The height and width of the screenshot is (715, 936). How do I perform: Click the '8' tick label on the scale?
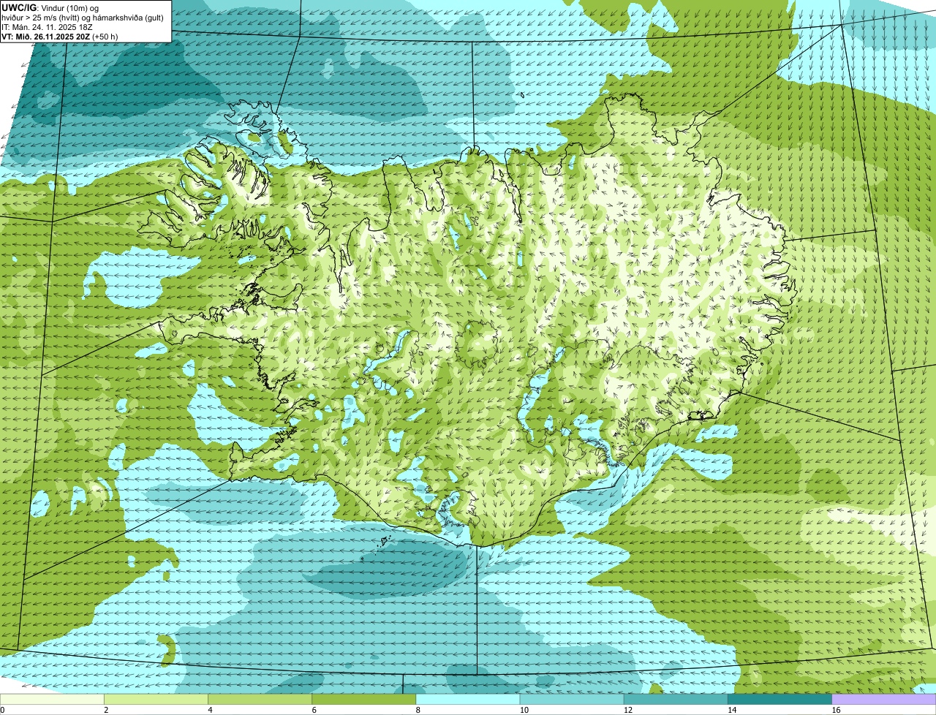[418, 710]
